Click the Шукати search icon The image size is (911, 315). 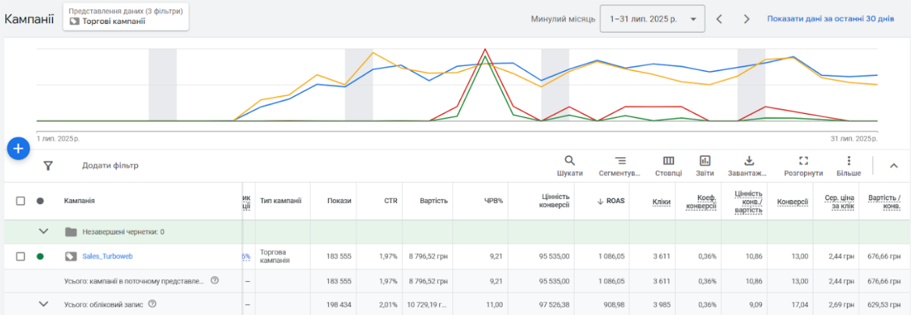click(569, 161)
